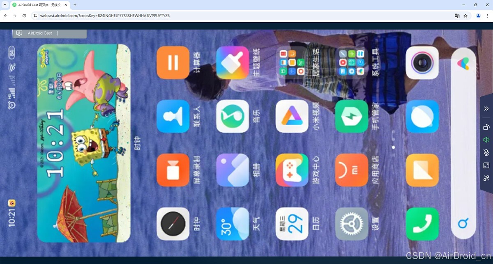Open the Chrome translate page icon

point(457,16)
